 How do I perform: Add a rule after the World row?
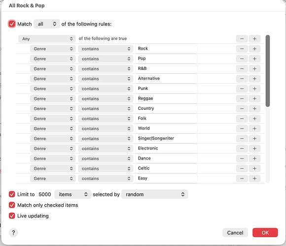pyautogui.click(x=254, y=128)
